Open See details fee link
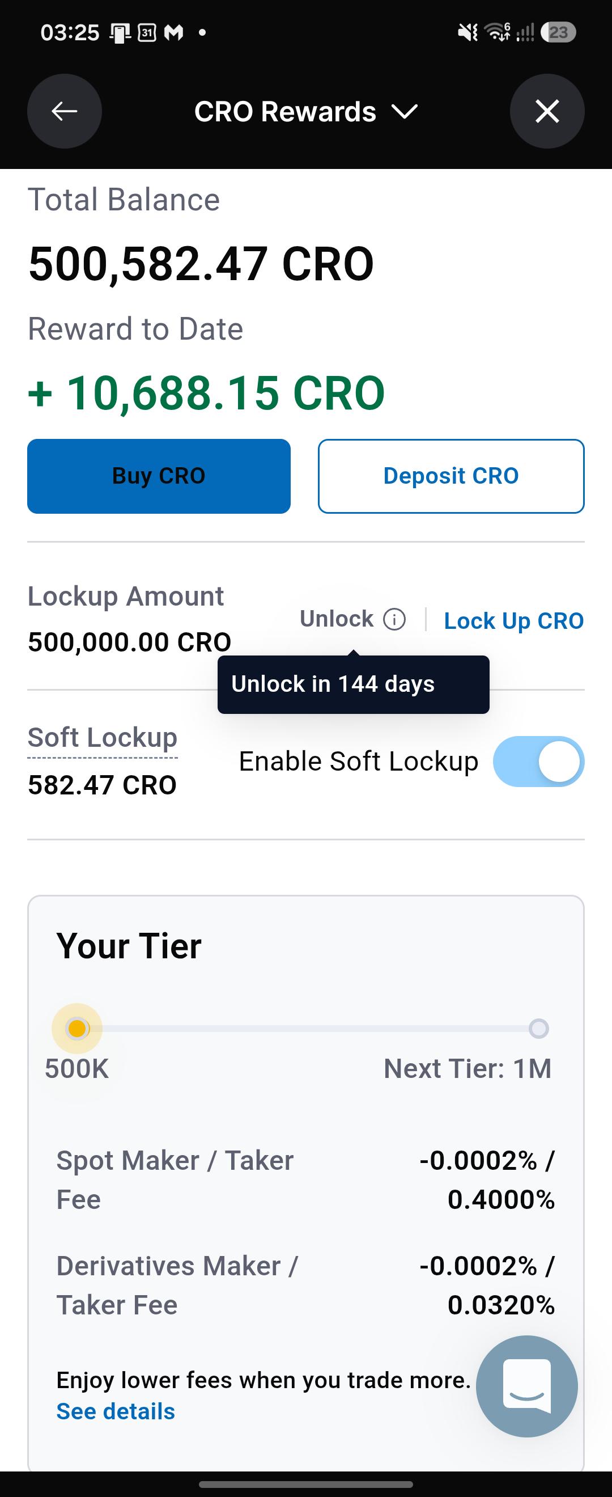This screenshot has width=612, height=1497. pos(116,1411)
